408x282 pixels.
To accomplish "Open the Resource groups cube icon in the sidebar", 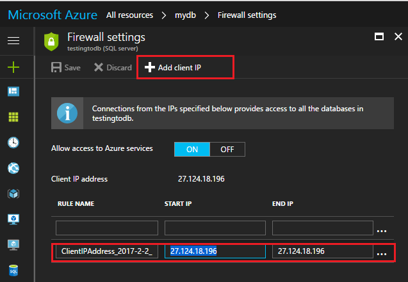I will tap(13, 194).
